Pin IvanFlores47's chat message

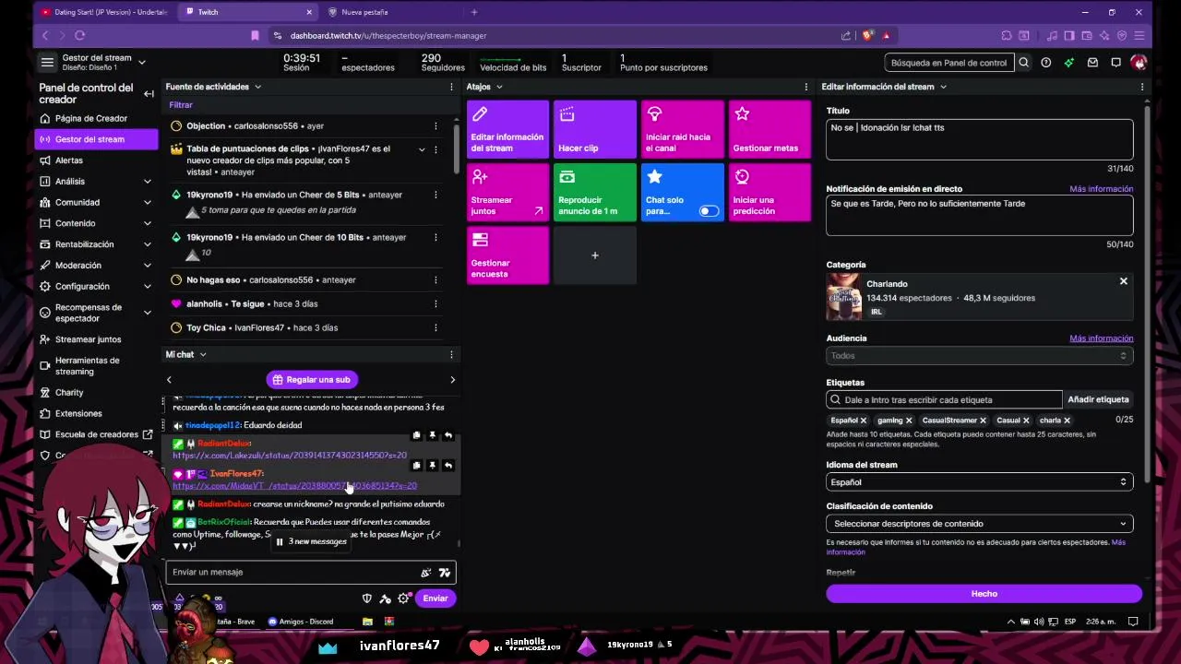(x=432, y=466)
